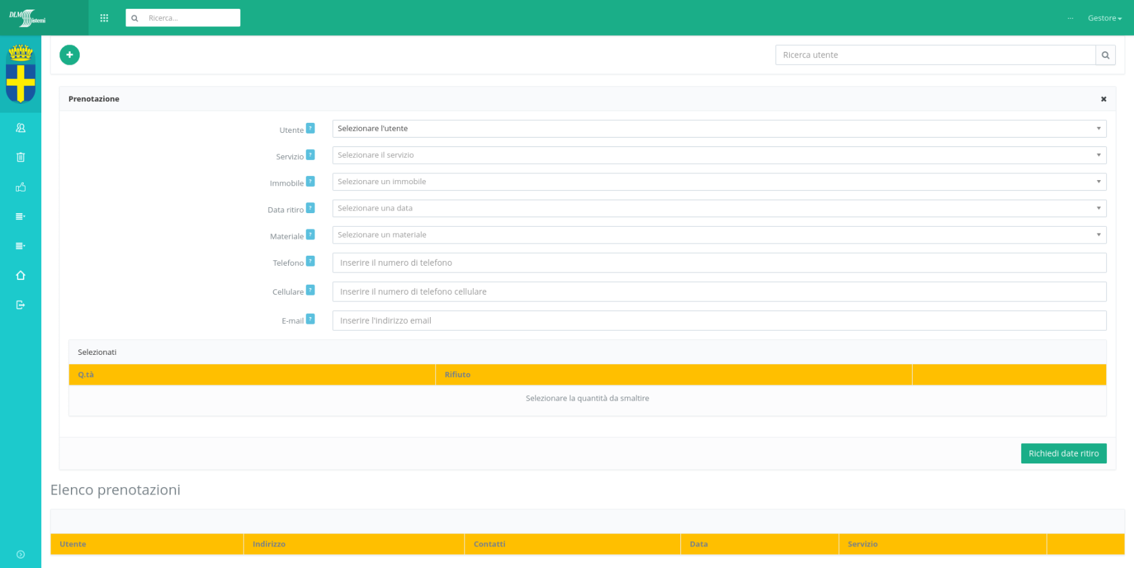1134x568 pixels.
Task: Click the green plus add button
Action: pos(70,55)
